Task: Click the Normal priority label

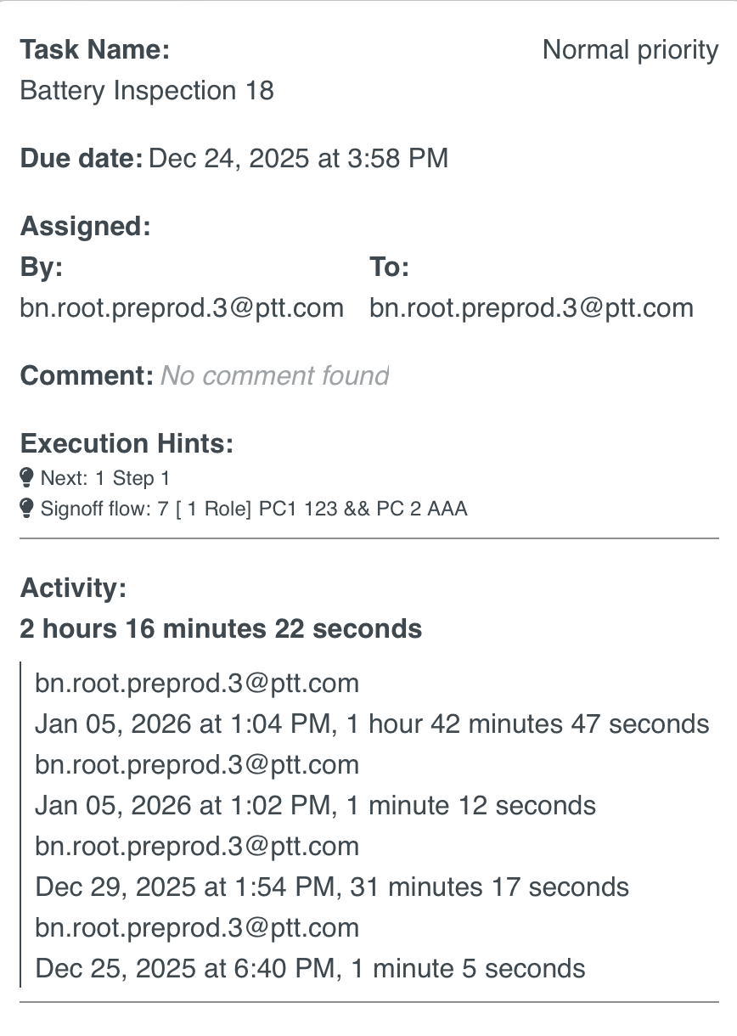Action: tap(630, 50)
